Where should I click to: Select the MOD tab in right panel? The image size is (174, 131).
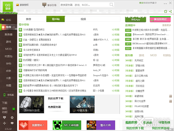click(153, 55)
